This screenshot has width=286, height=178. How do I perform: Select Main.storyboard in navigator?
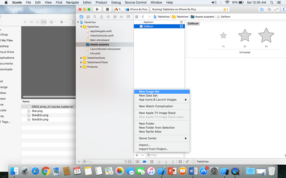click(x=100, y=40)
